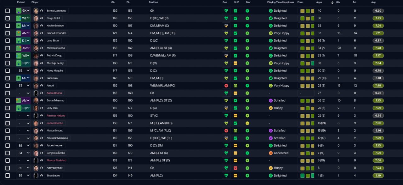
Task: Check the box for André Onana
Action: click(x=8, y=93)
